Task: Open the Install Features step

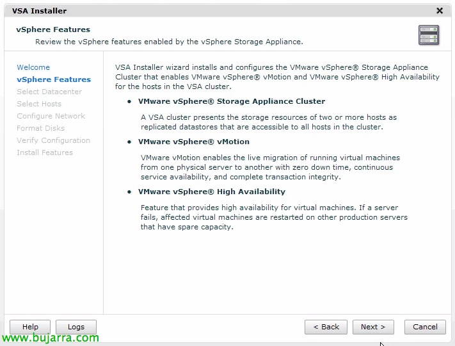Action: point(45,152)
